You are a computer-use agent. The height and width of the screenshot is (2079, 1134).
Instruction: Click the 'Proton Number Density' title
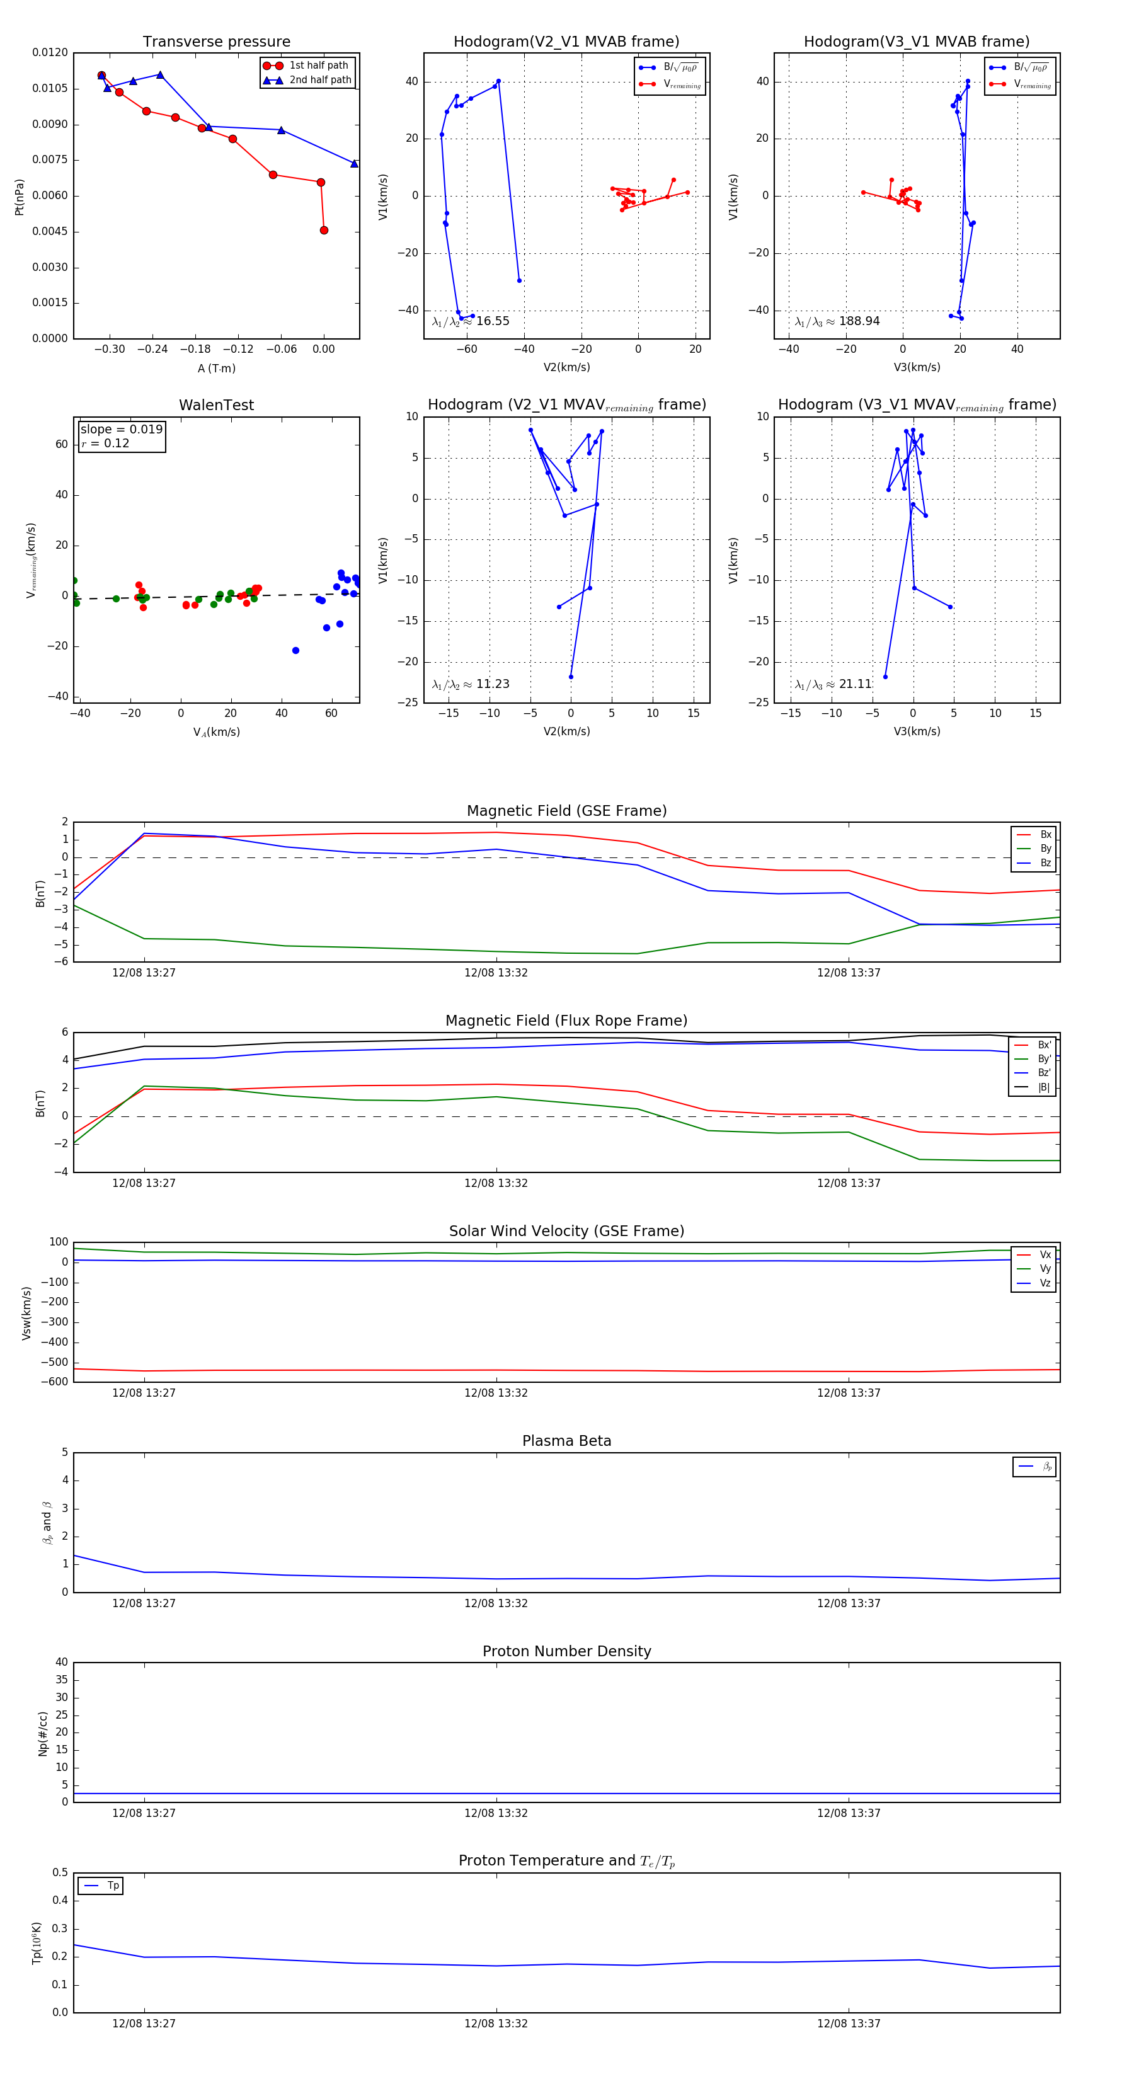pos(566,1651)
